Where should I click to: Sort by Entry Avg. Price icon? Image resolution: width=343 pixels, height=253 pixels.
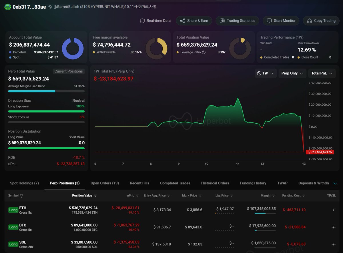coord(169,196)
